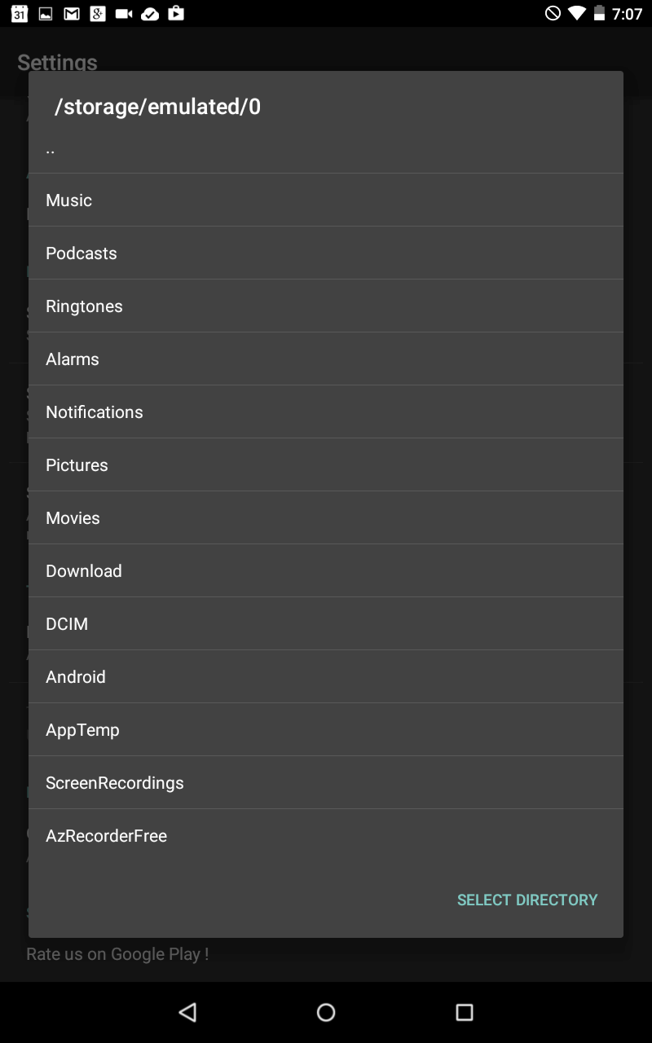Open the Movies folder

pos(326,517)
